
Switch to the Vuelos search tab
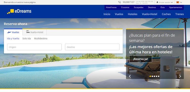click(13, 32)
